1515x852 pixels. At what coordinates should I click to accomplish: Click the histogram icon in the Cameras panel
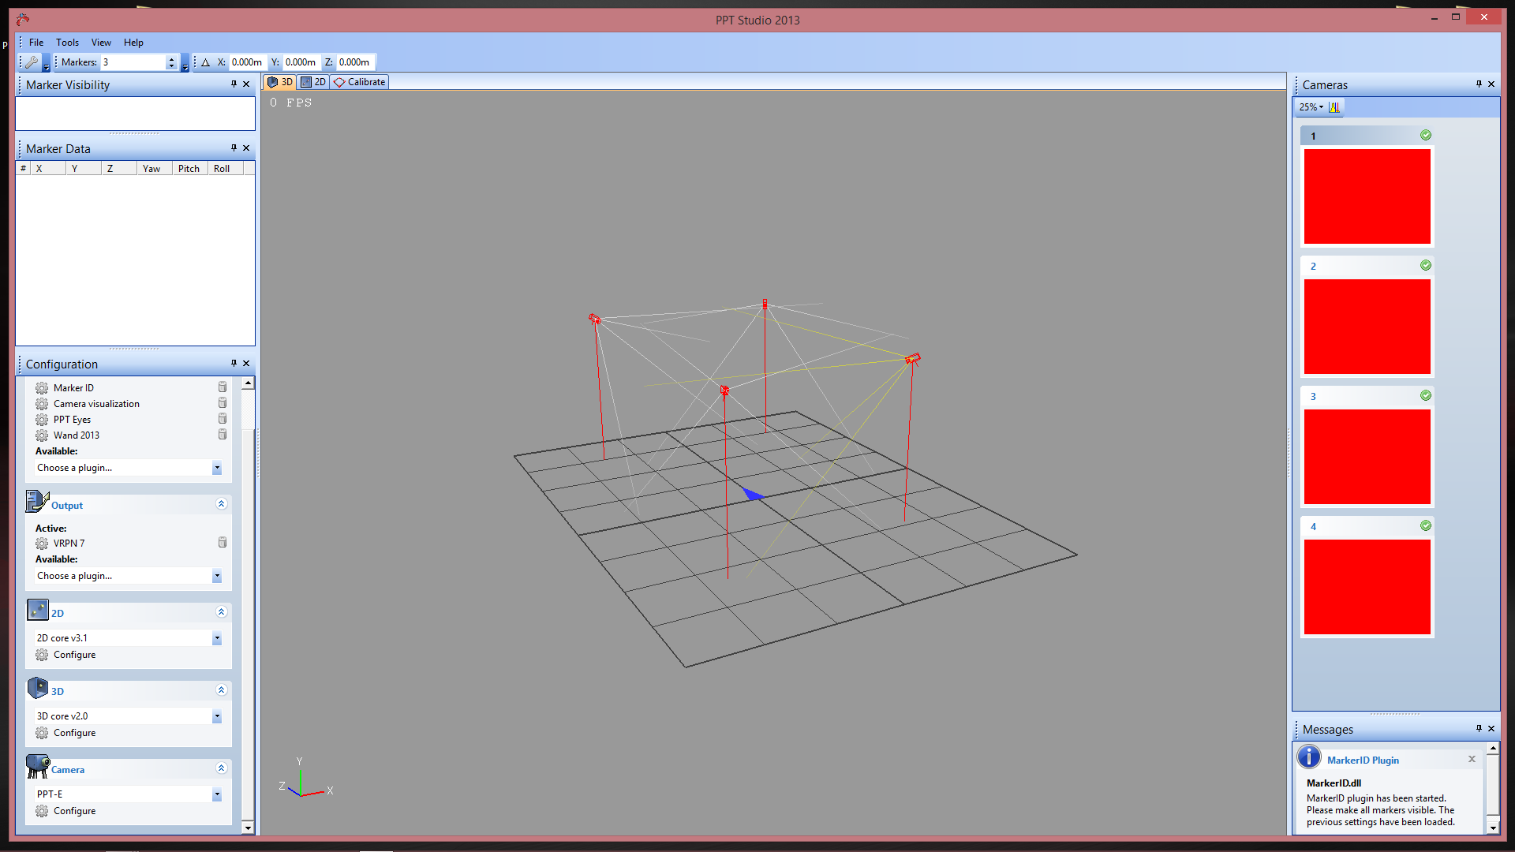point(1334,107)
